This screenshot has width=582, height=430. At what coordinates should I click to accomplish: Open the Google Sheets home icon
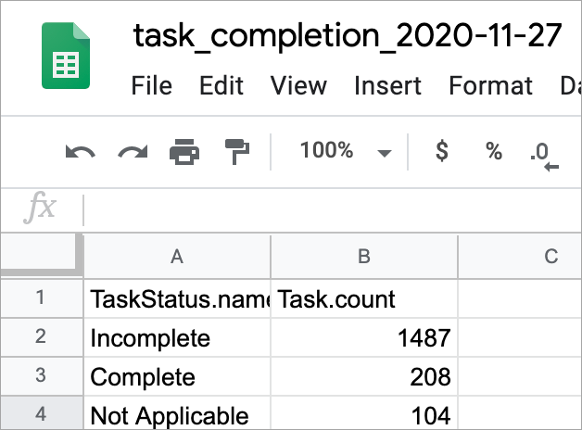pos(66,57)
